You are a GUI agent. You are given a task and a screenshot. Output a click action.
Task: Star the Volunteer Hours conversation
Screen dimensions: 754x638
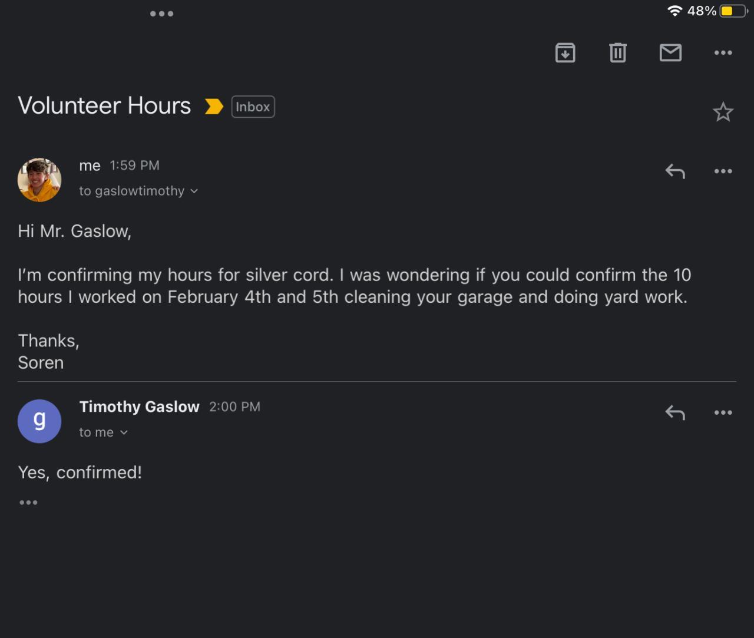[723, 112]
